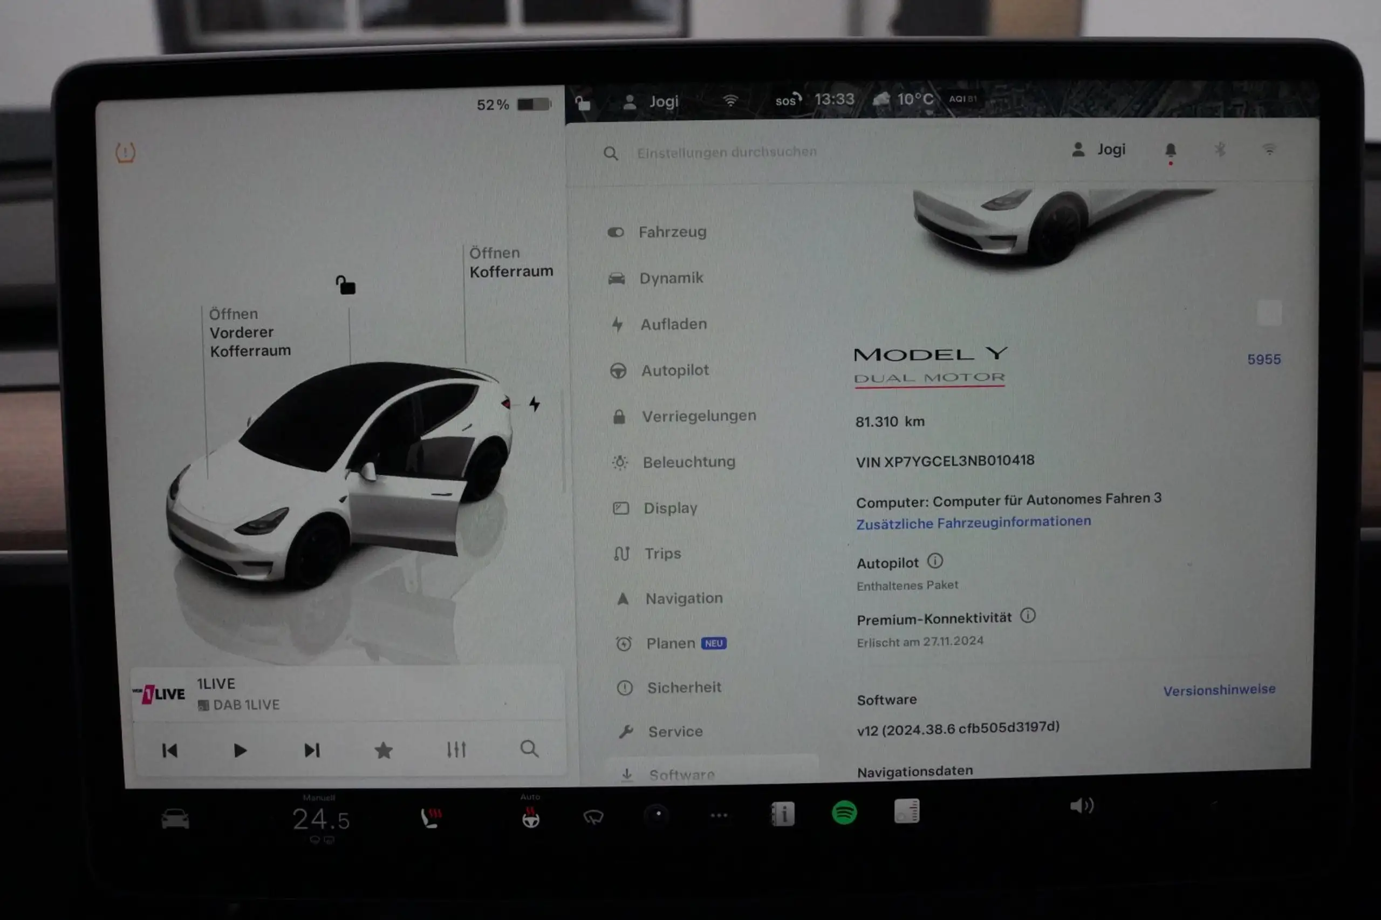Tap the lock icon in status bar

coord(582,103)
